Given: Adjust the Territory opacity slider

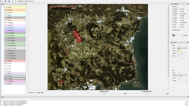Looking at the screenshot, I should click(x=147, y=94).
